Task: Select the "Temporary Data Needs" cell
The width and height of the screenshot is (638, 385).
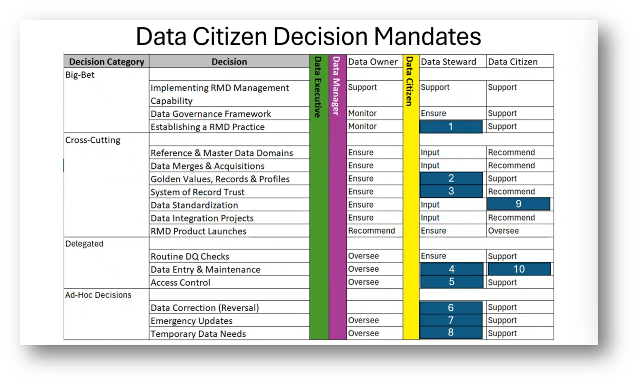Action: [229, 333]
